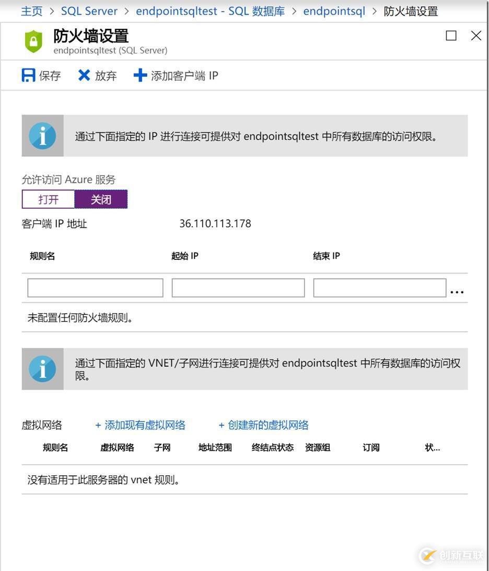The width and height of the screenshot is (489, 571).
Task: Click the 结束 IP column header
Action: (x=327, y=256)
